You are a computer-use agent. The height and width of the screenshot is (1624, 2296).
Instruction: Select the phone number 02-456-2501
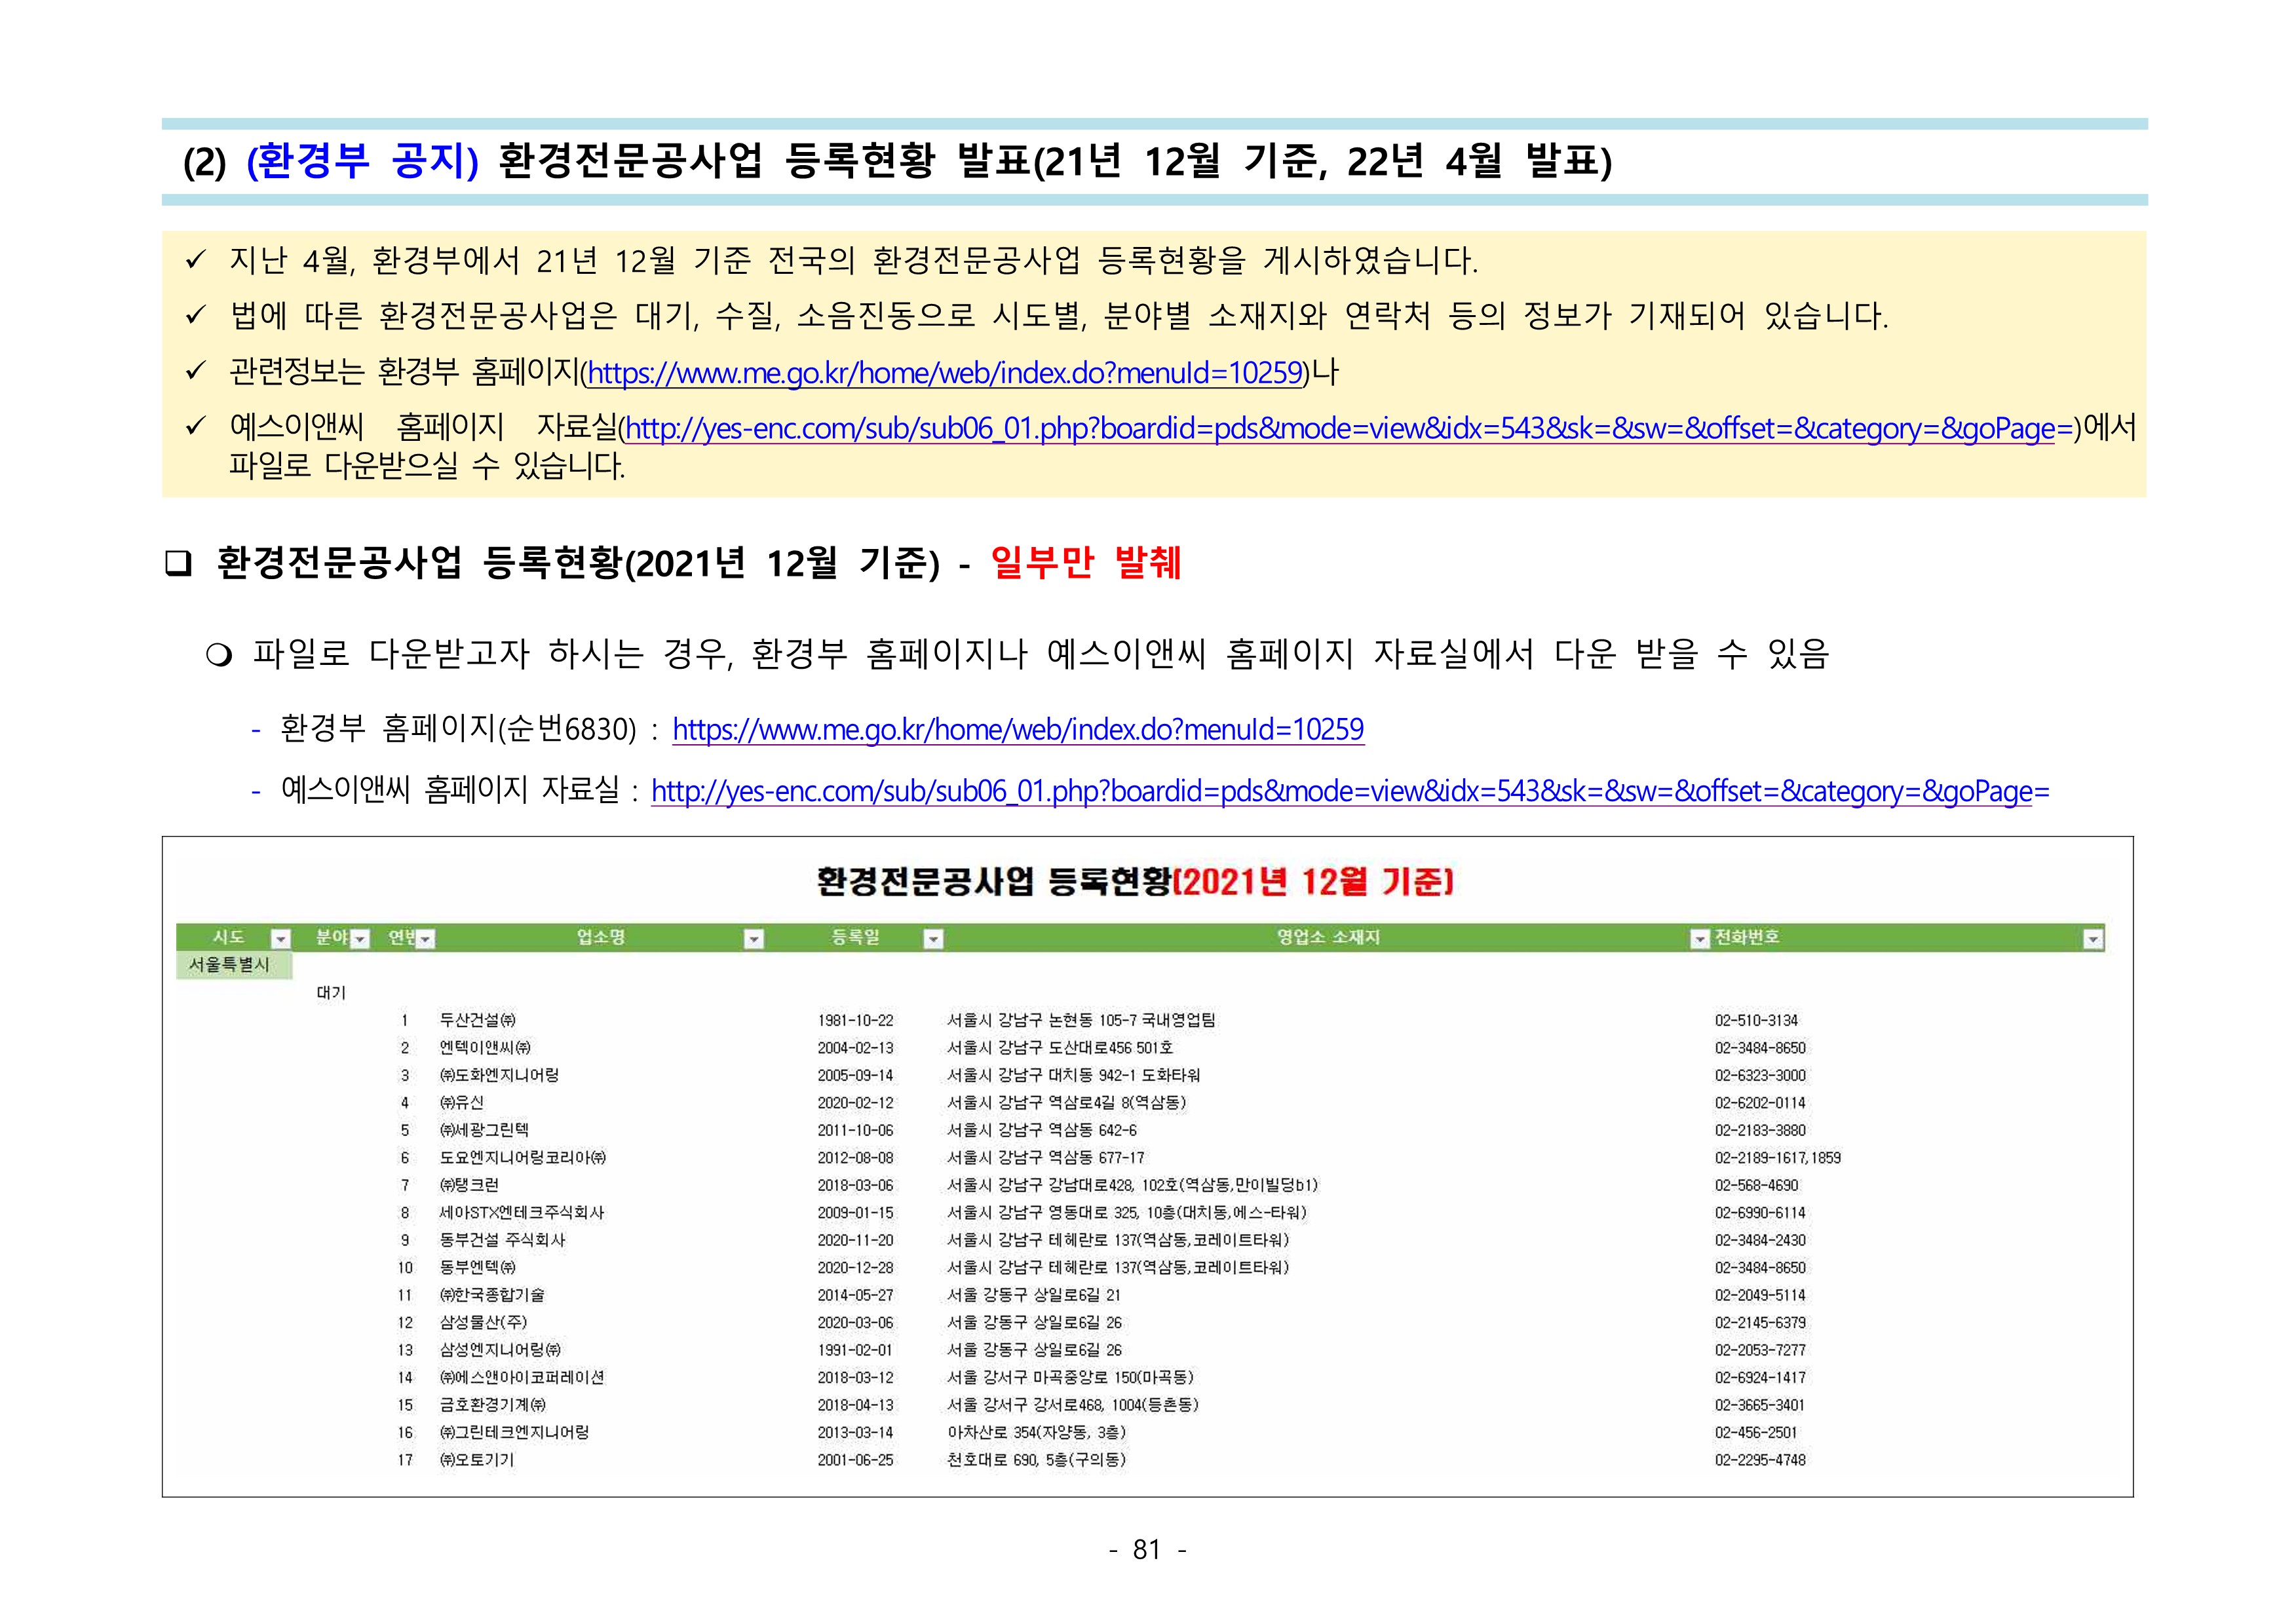pyautogui.click(x=1756, y=1433)
